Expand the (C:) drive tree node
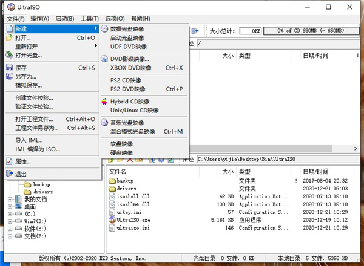 [x=10, y=215]
